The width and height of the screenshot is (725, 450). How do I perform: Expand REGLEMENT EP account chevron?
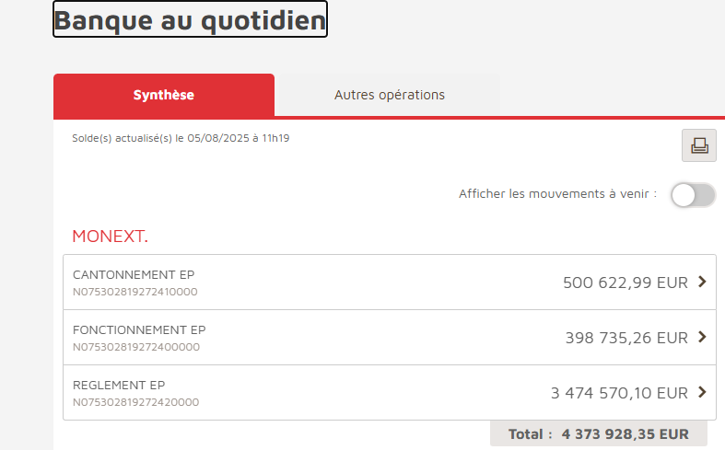pyautogui.click(x=702, y=392)
